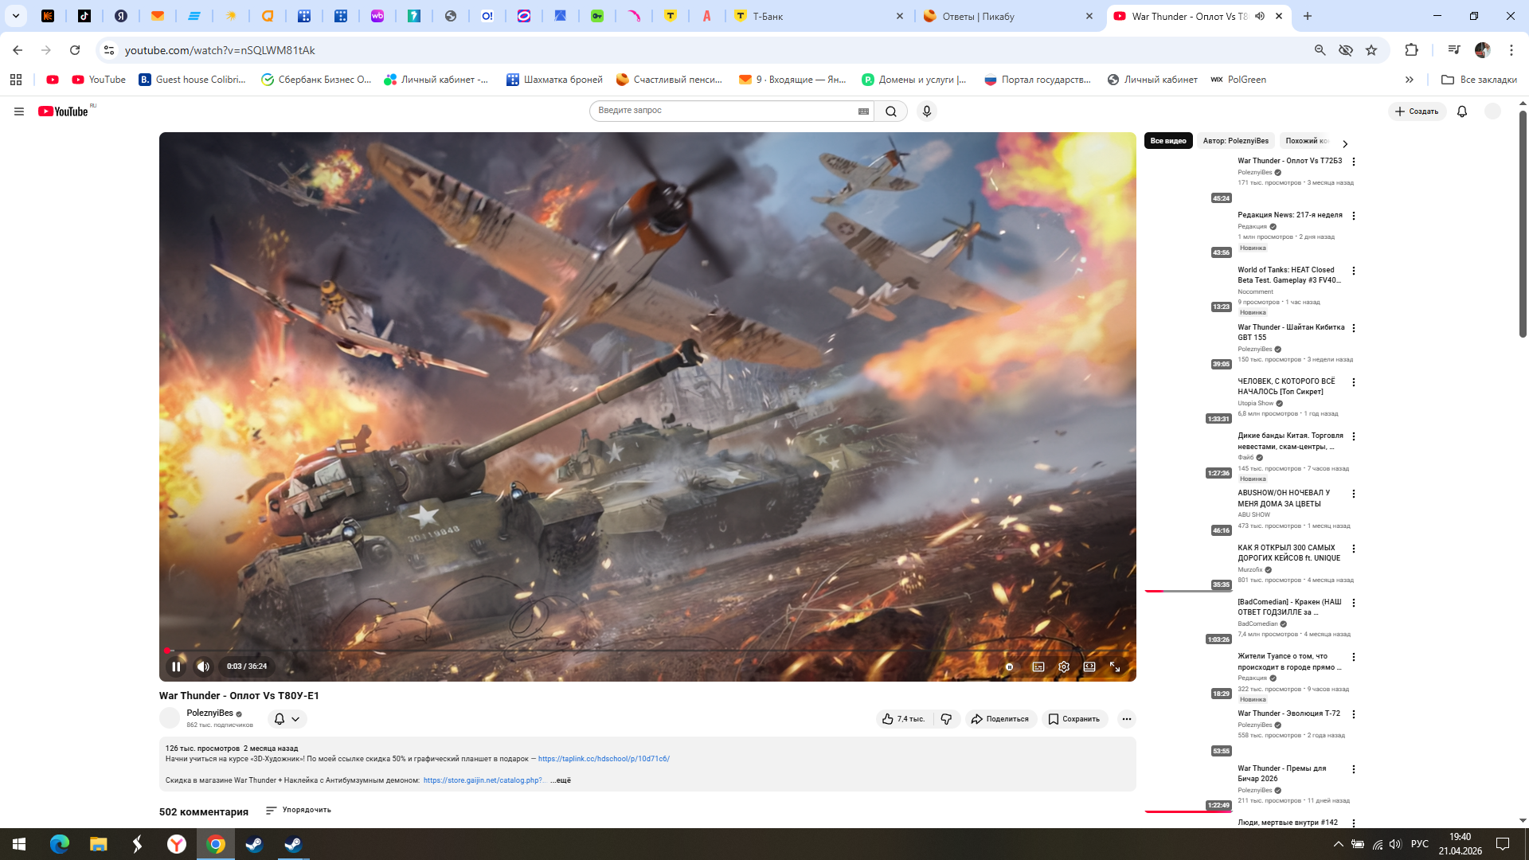Open the YouTube guide hamburger menu
1529x860 pixels.
pos(19,111)
